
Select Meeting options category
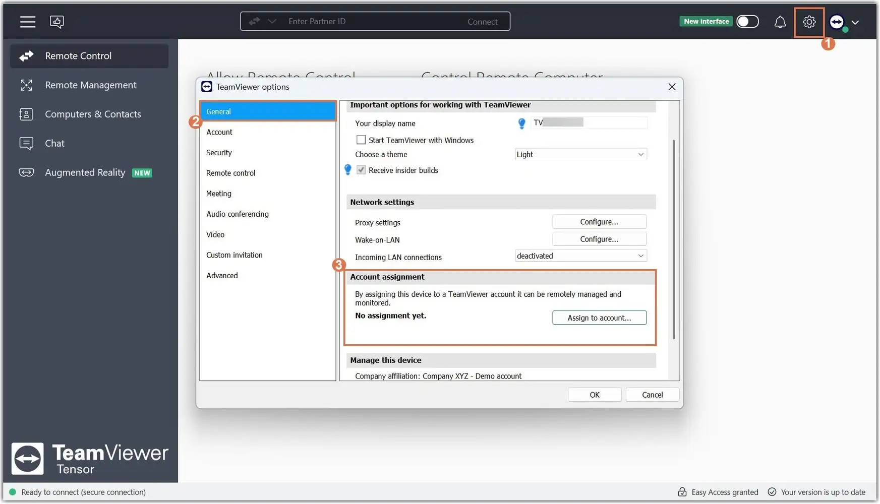[x=268, y=194]
